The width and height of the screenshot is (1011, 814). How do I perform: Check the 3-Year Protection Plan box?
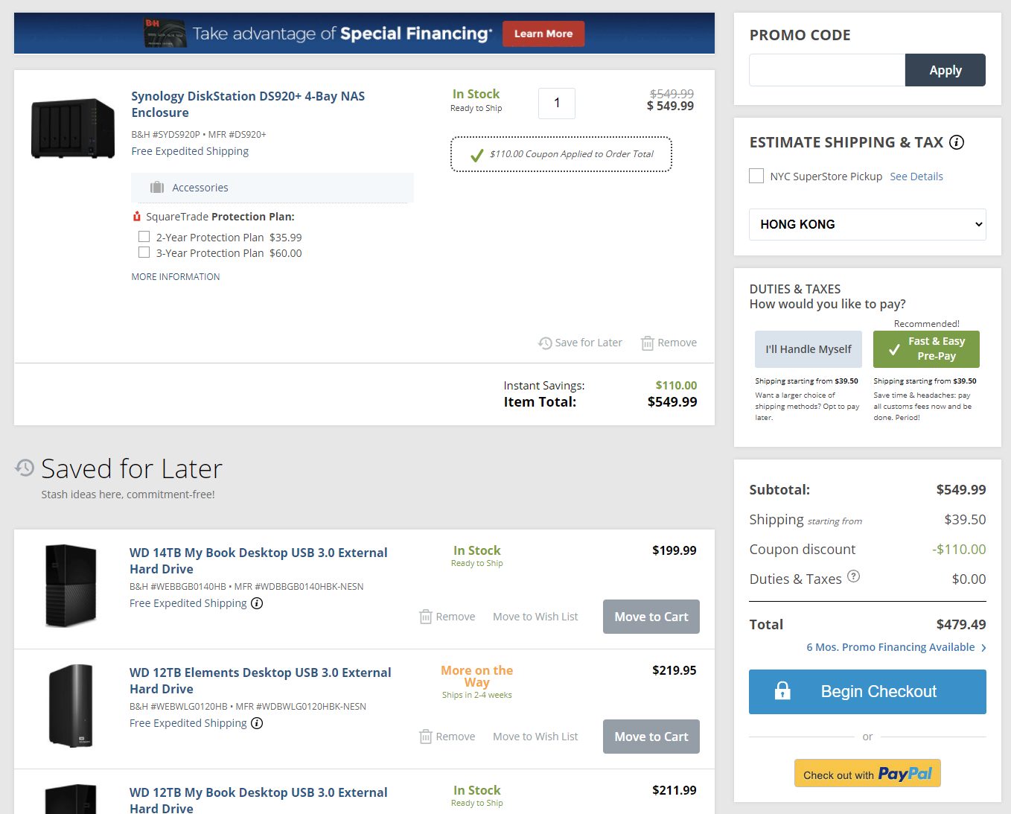point(144,252)
